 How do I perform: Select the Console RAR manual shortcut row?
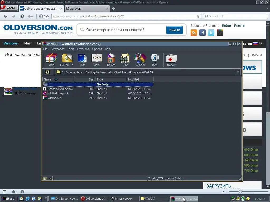(98, 89)
